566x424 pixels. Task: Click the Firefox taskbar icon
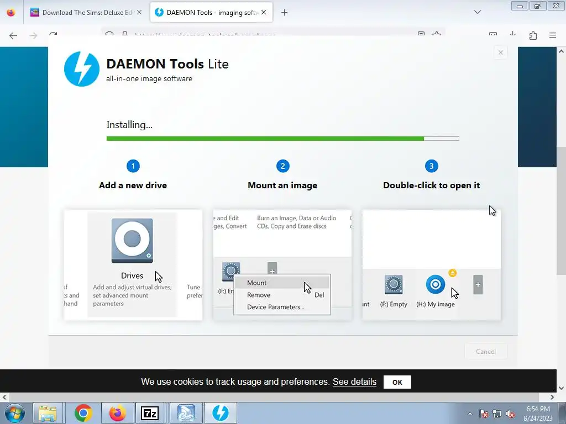[x=117, y=413]
